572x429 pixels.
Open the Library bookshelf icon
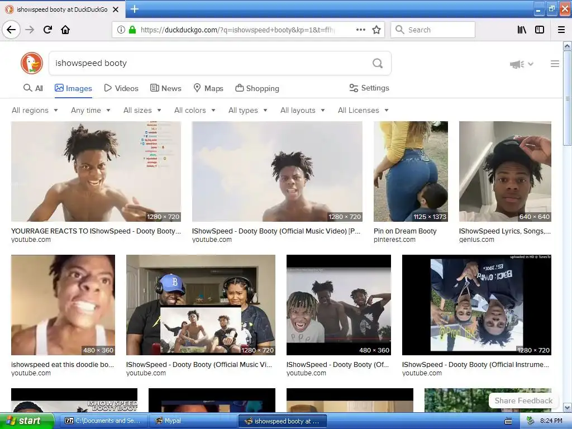(522, 30)
